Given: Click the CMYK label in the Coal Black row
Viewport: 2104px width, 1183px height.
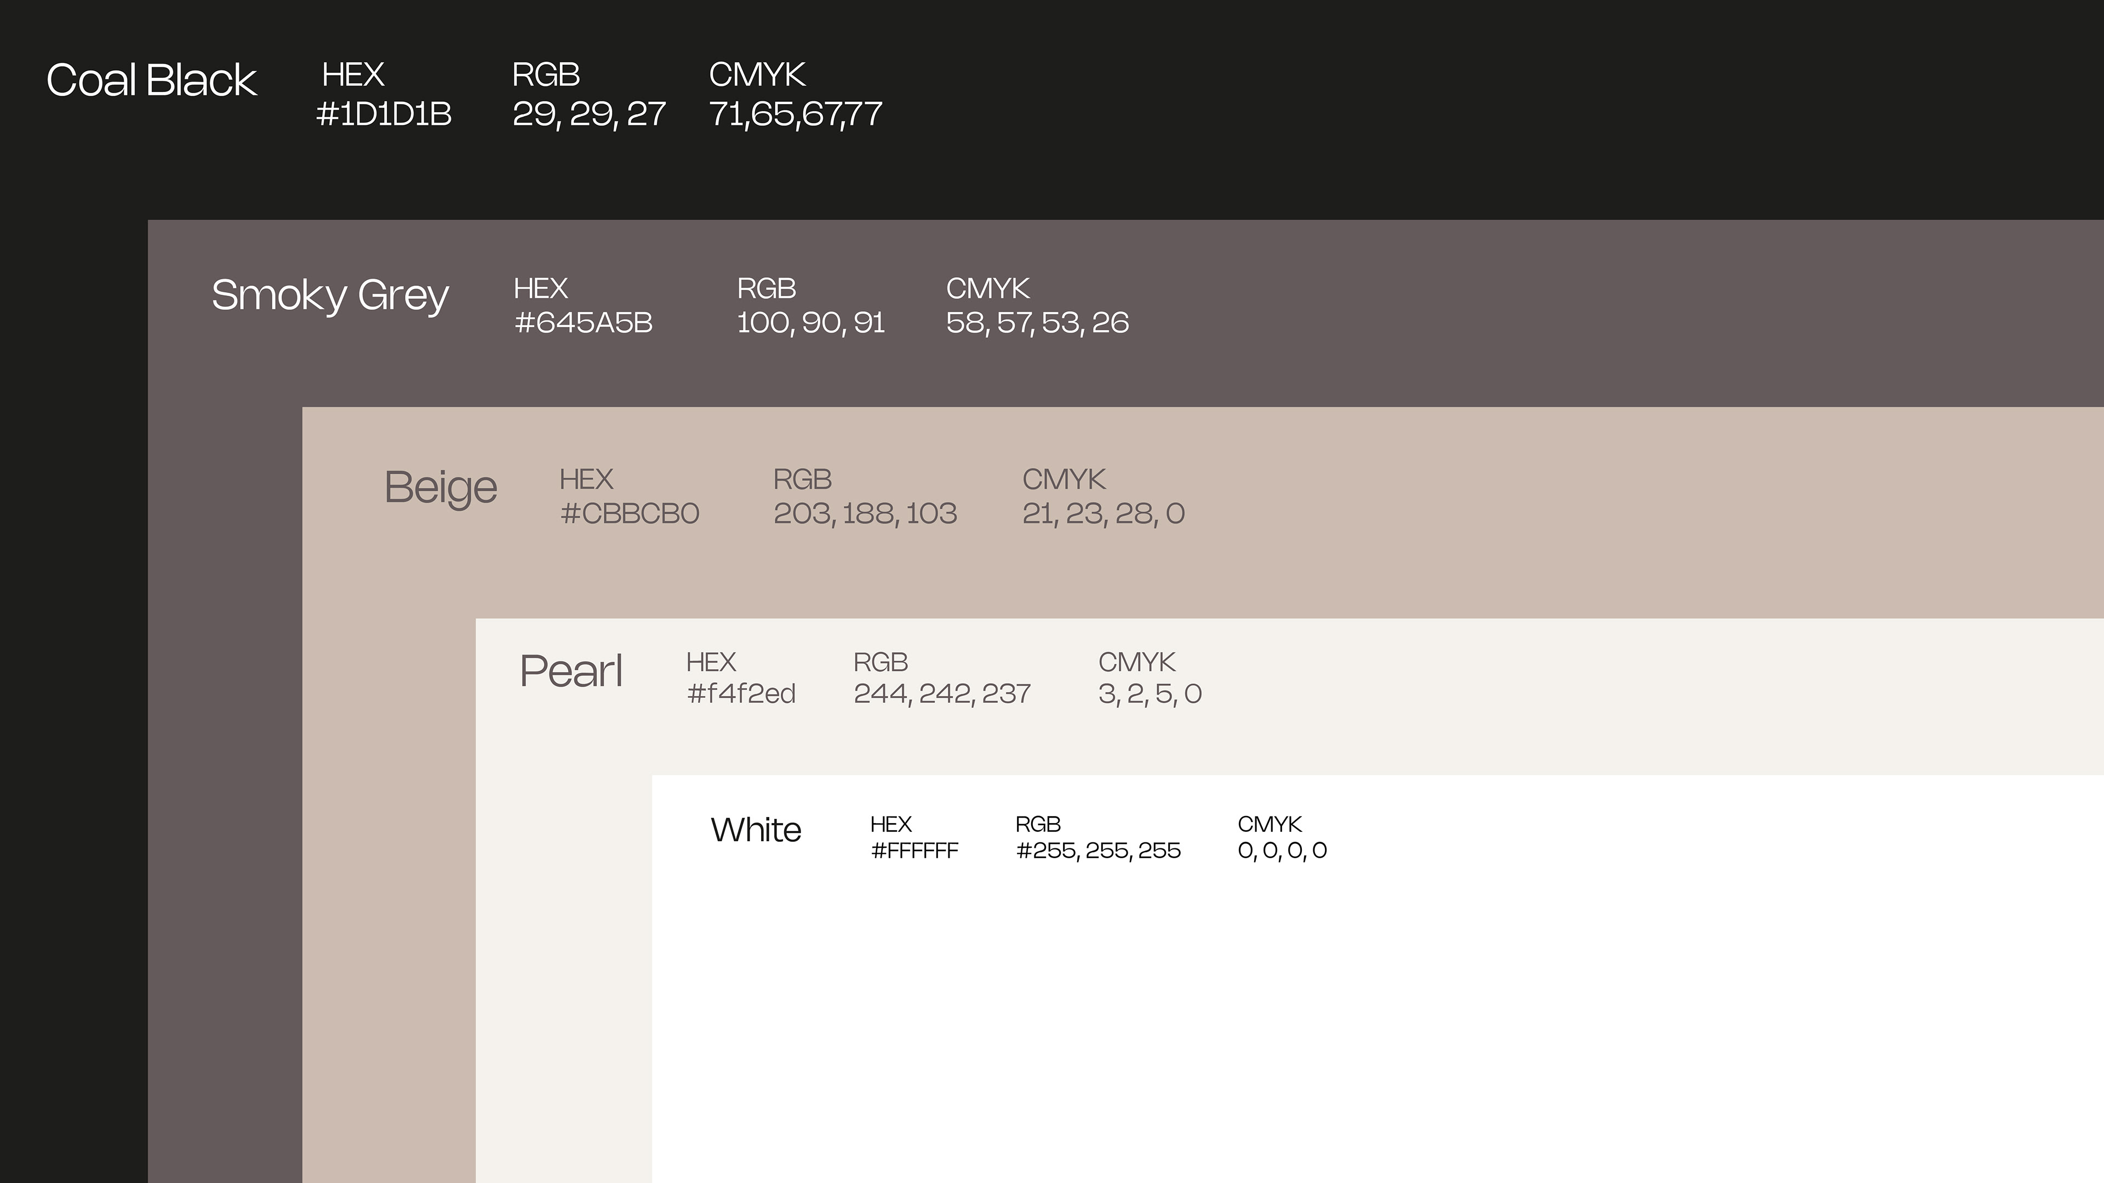Looking at the screenshot, I should pos(757,75).
